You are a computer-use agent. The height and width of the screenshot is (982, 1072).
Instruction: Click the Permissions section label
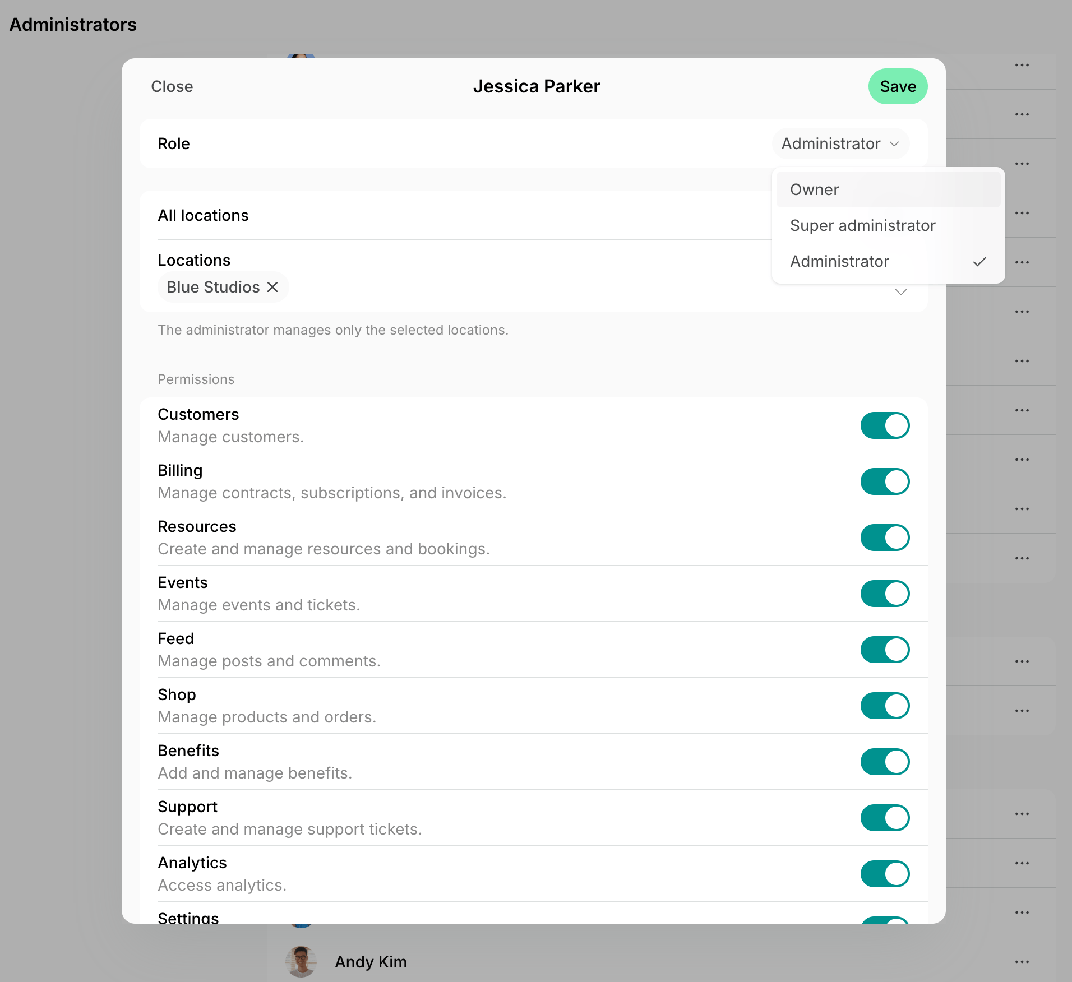(196, 379)
